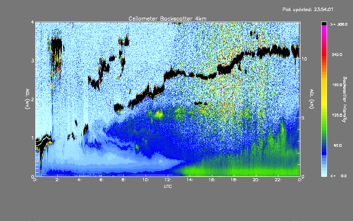This screenshot has width=353, height=221.
Task: Click the '5' kft tick on right axis
Action: click(x=303, y=118)
